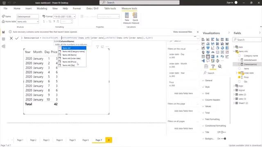Click Sign in at top right

point(230,2)
